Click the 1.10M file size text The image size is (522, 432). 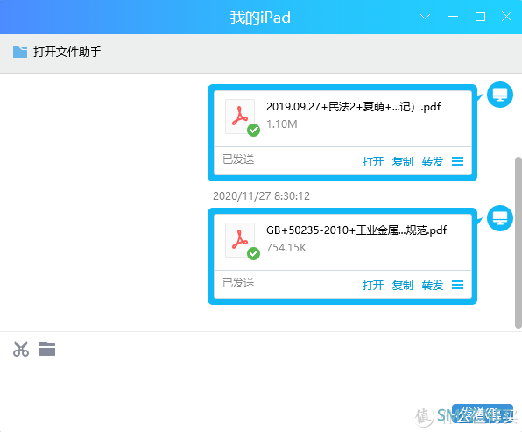282,124
